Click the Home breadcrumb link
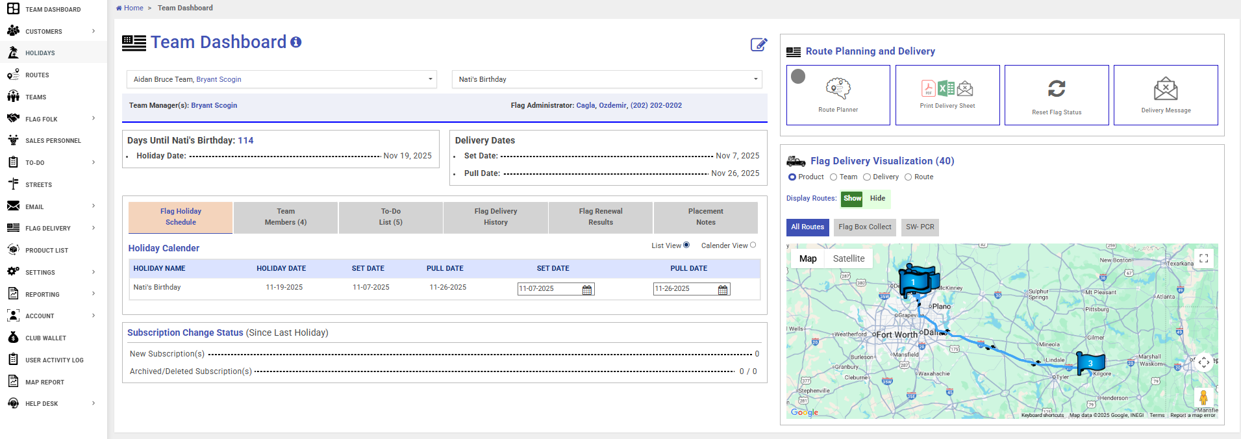Image resolution: width=1241 pixels, height=439 pixels. point(130,8)
